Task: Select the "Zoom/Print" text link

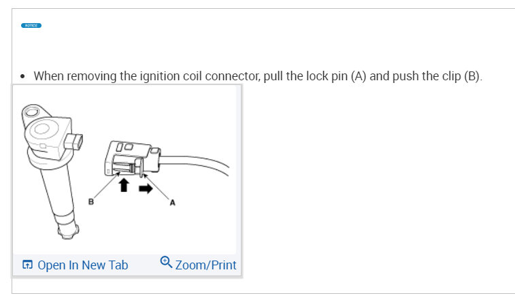Action: tap(205, 265)
